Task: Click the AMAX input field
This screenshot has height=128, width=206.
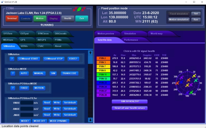Action: coord(27,109)
